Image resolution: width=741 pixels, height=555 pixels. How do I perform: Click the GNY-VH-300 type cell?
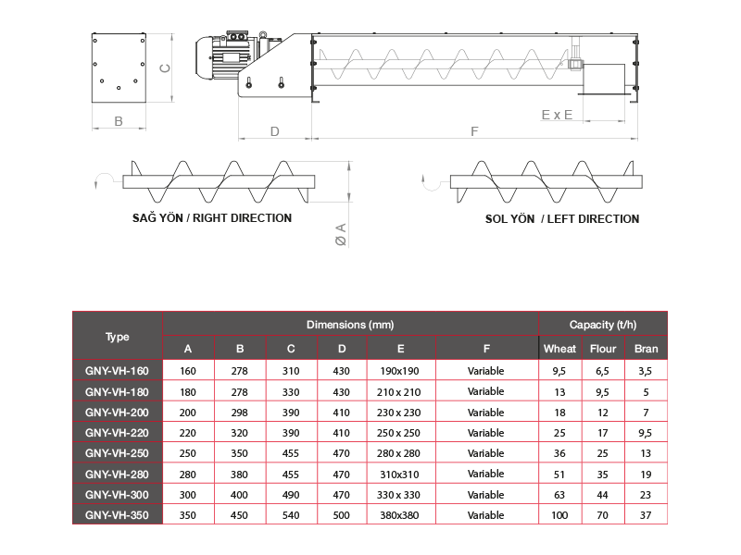tap(118, 494)
